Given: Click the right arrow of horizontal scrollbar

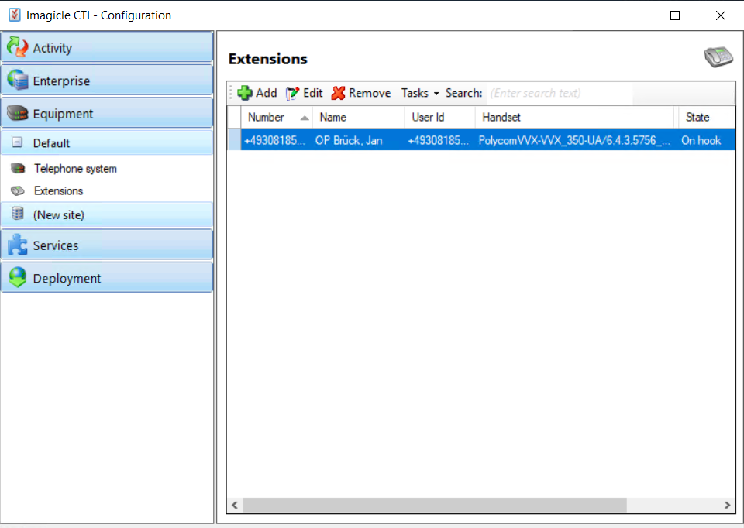Looking at the screenshot, I should 727,505.
